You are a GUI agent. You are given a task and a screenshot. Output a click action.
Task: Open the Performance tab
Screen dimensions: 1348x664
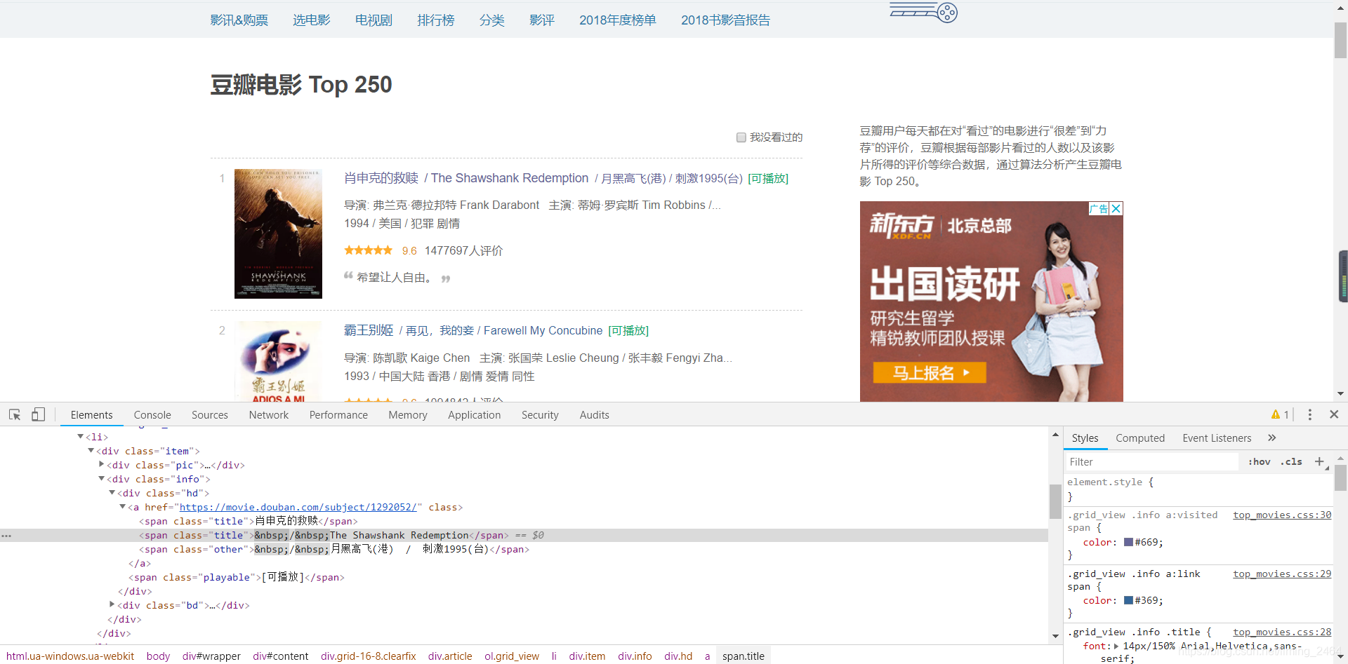(338, 414)
